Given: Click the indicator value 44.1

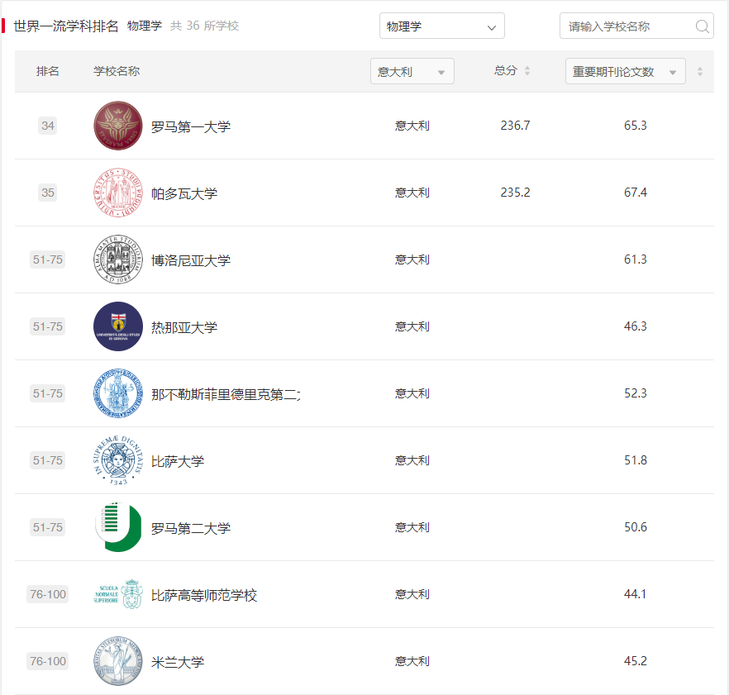Looking at the screenshot, I should [635, 594].
